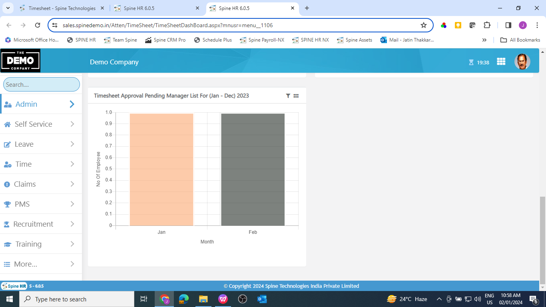
Task: Click the Jan bar in the chart
Action: tap(161, 169)
